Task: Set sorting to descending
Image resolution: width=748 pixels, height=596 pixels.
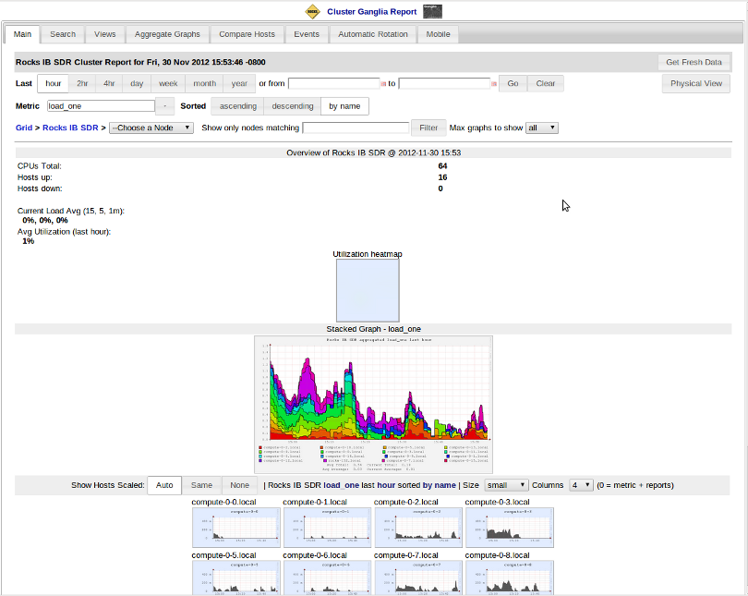Action: click(x=293, y=106)
